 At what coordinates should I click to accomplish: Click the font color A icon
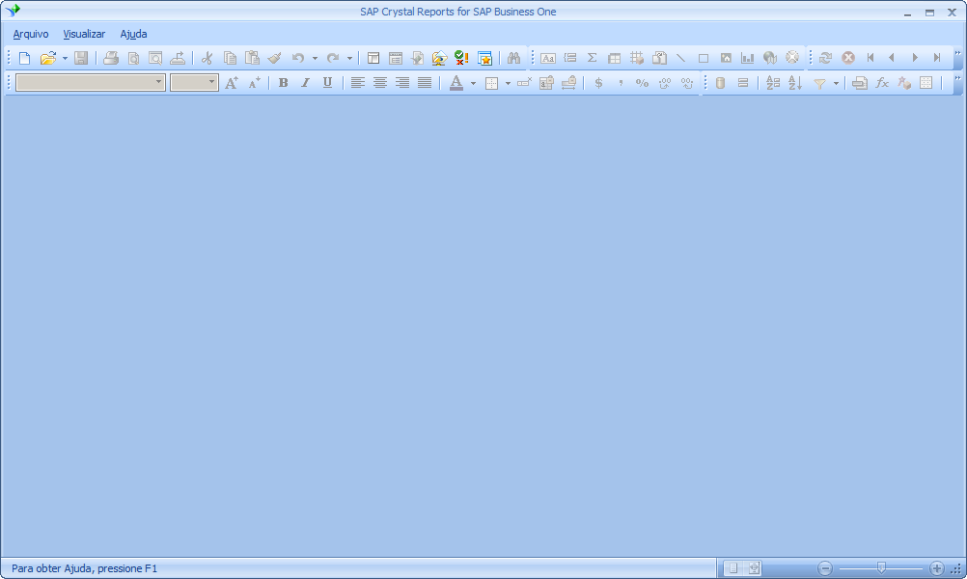(456, 83)
